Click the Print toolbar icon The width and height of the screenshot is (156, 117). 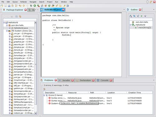(x=9, y=6)
